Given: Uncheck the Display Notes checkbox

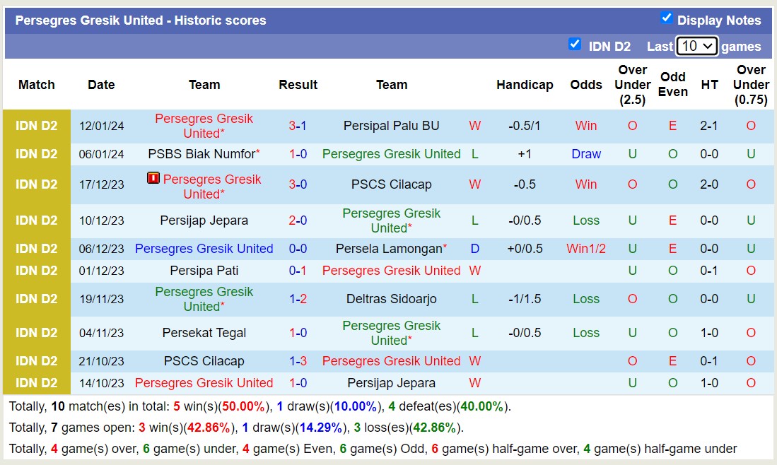Looking at the screenshot, I should pyautogui.click(x=665, y=19).
